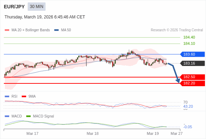Click the Mar 17 date axis label
The image size is (206, 139).
coord(32,133)
